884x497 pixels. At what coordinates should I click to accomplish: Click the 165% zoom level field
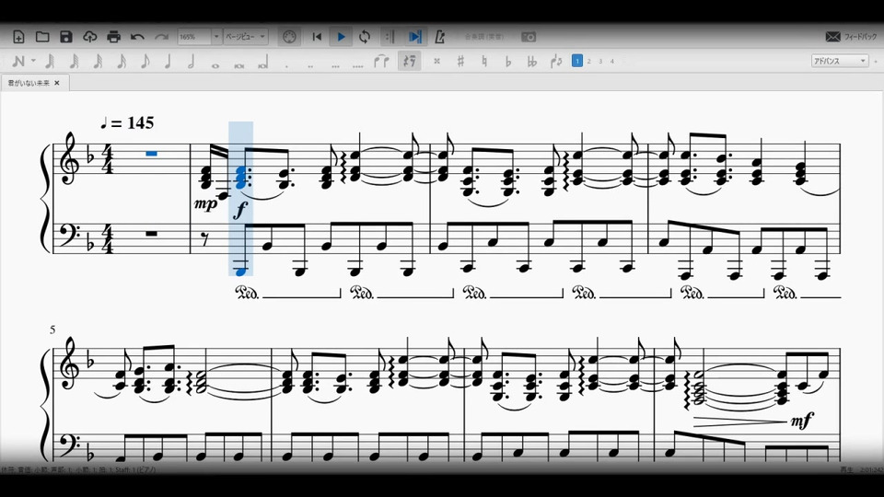coord(194,37)
